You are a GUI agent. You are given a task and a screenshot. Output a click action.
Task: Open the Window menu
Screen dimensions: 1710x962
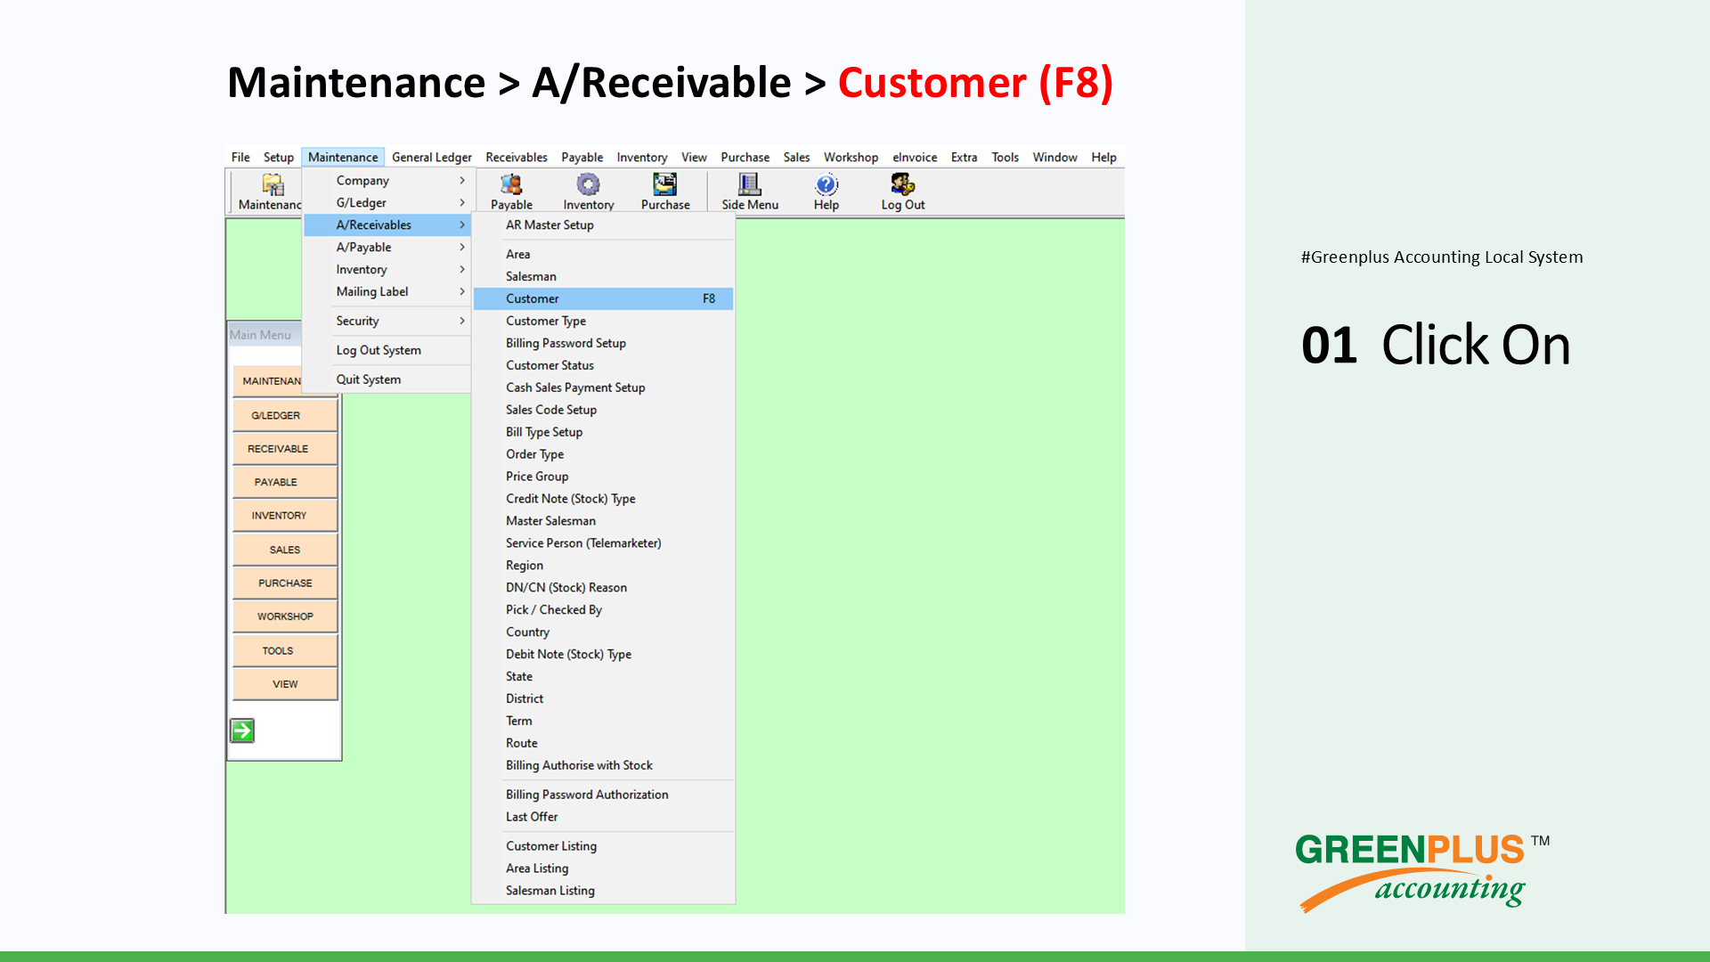(x=1055, y=157)
